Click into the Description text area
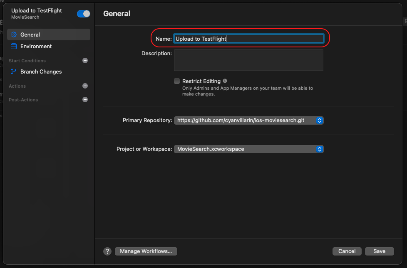This screenshot has height=268, width=407. point(249,60)
